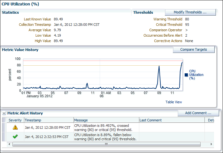Sort by the Severity column header

click(x=15, y=120)
